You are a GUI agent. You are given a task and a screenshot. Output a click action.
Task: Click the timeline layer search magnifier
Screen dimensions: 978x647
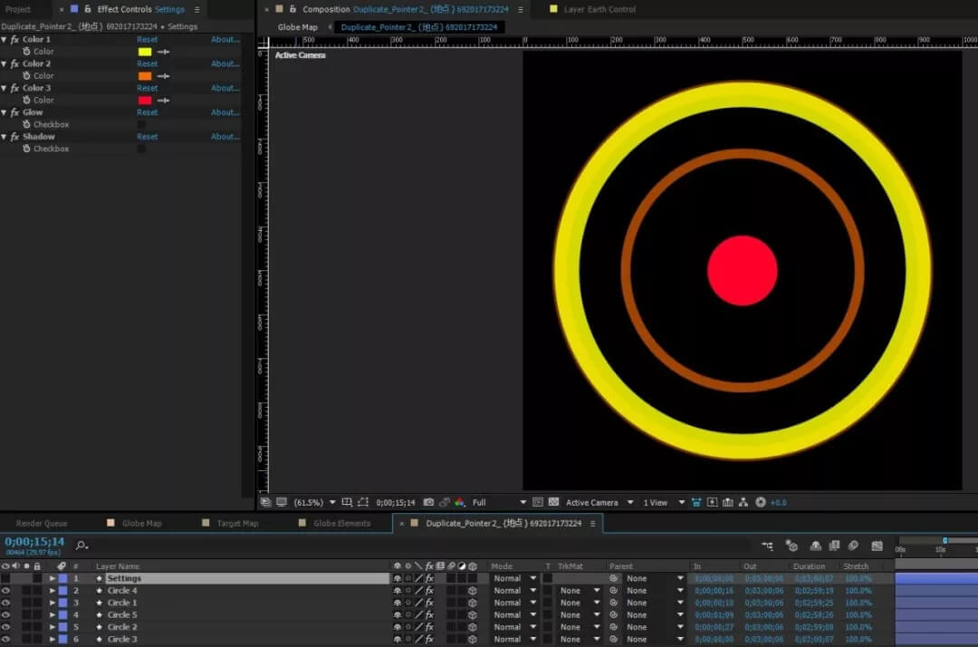(81, 546)
